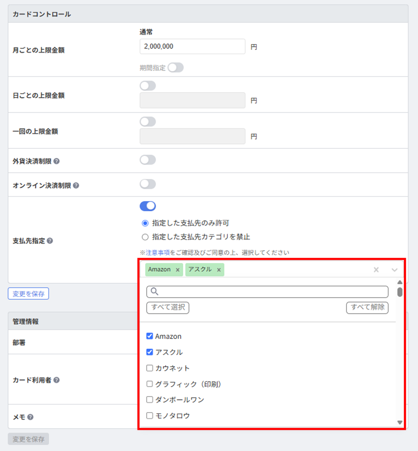The image size is (418, 451).
Task: Remove the Amazon tag via its x
Action: coord(178,270)
